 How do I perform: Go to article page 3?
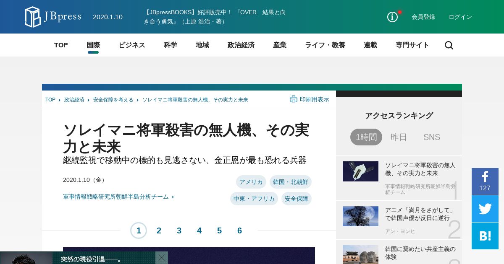179,230
